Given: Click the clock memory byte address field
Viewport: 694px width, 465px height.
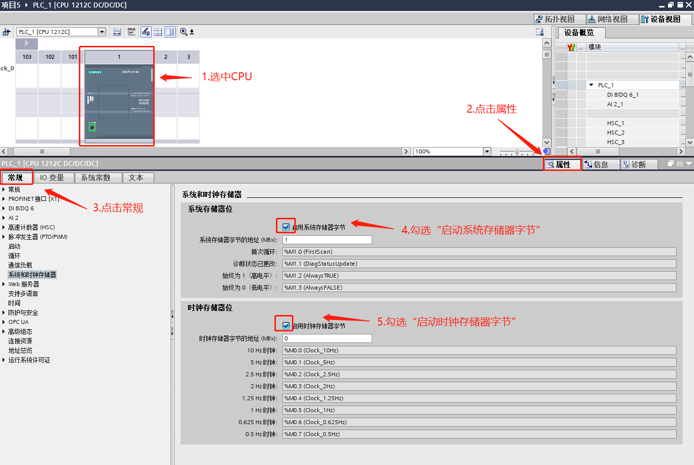Looking at the screenshot, I should [x=327, y=338].
